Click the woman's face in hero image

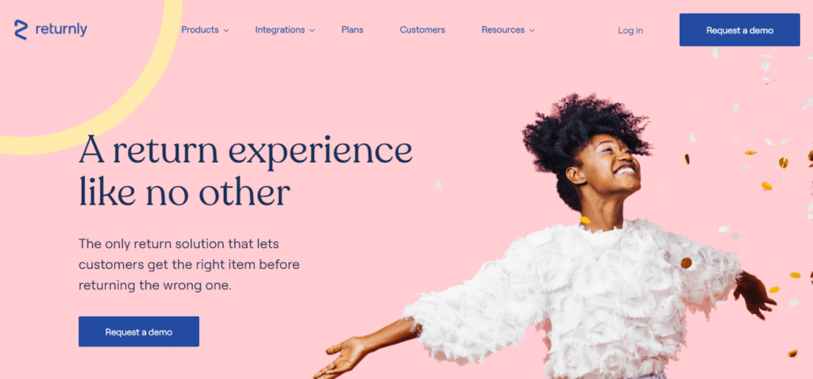pos(615,166)
